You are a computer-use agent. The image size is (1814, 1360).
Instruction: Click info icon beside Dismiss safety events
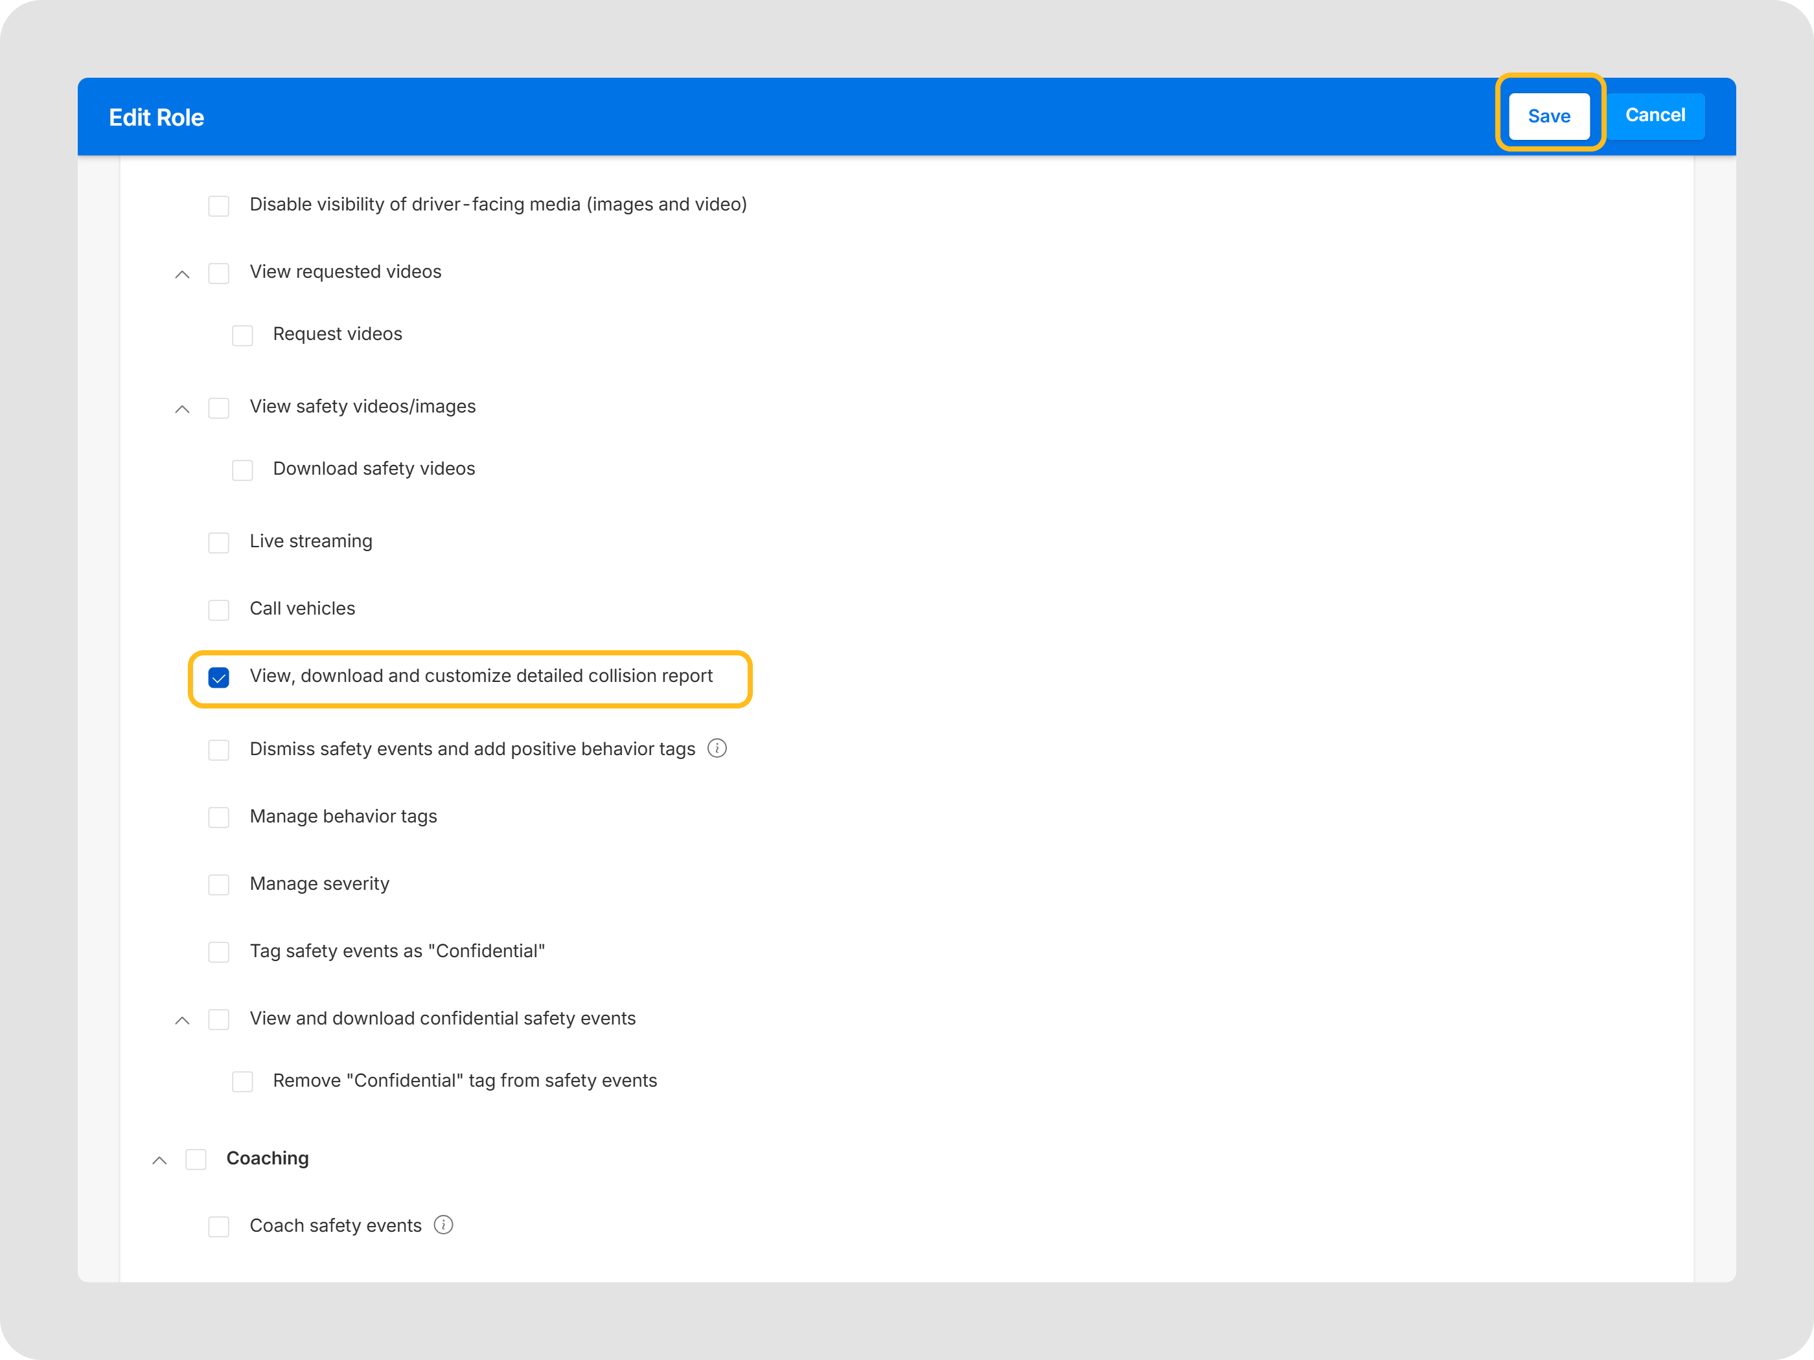coord(717,749)
